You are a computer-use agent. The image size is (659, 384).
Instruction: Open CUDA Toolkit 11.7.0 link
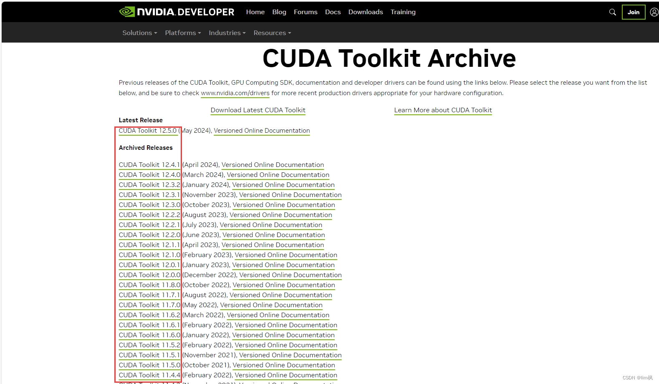pos(149,305)
